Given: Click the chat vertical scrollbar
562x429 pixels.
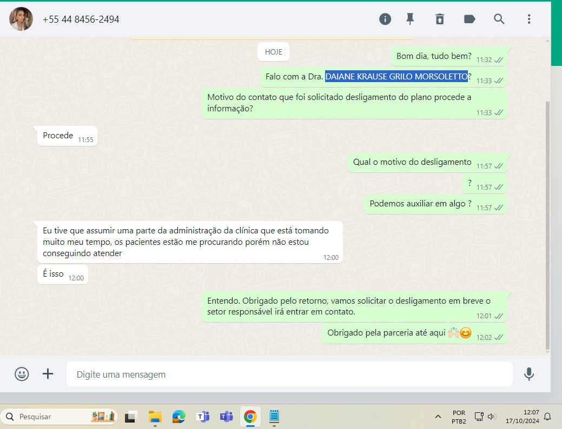Looking at the screenshot, I should tap(547, 226).
